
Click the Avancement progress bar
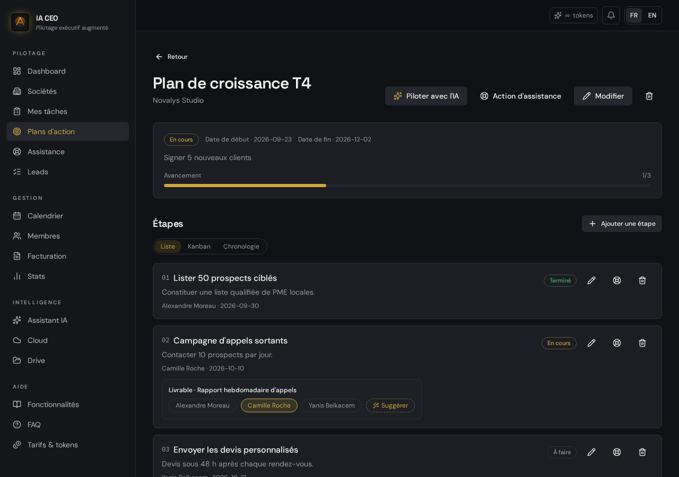tap(407, 185)
